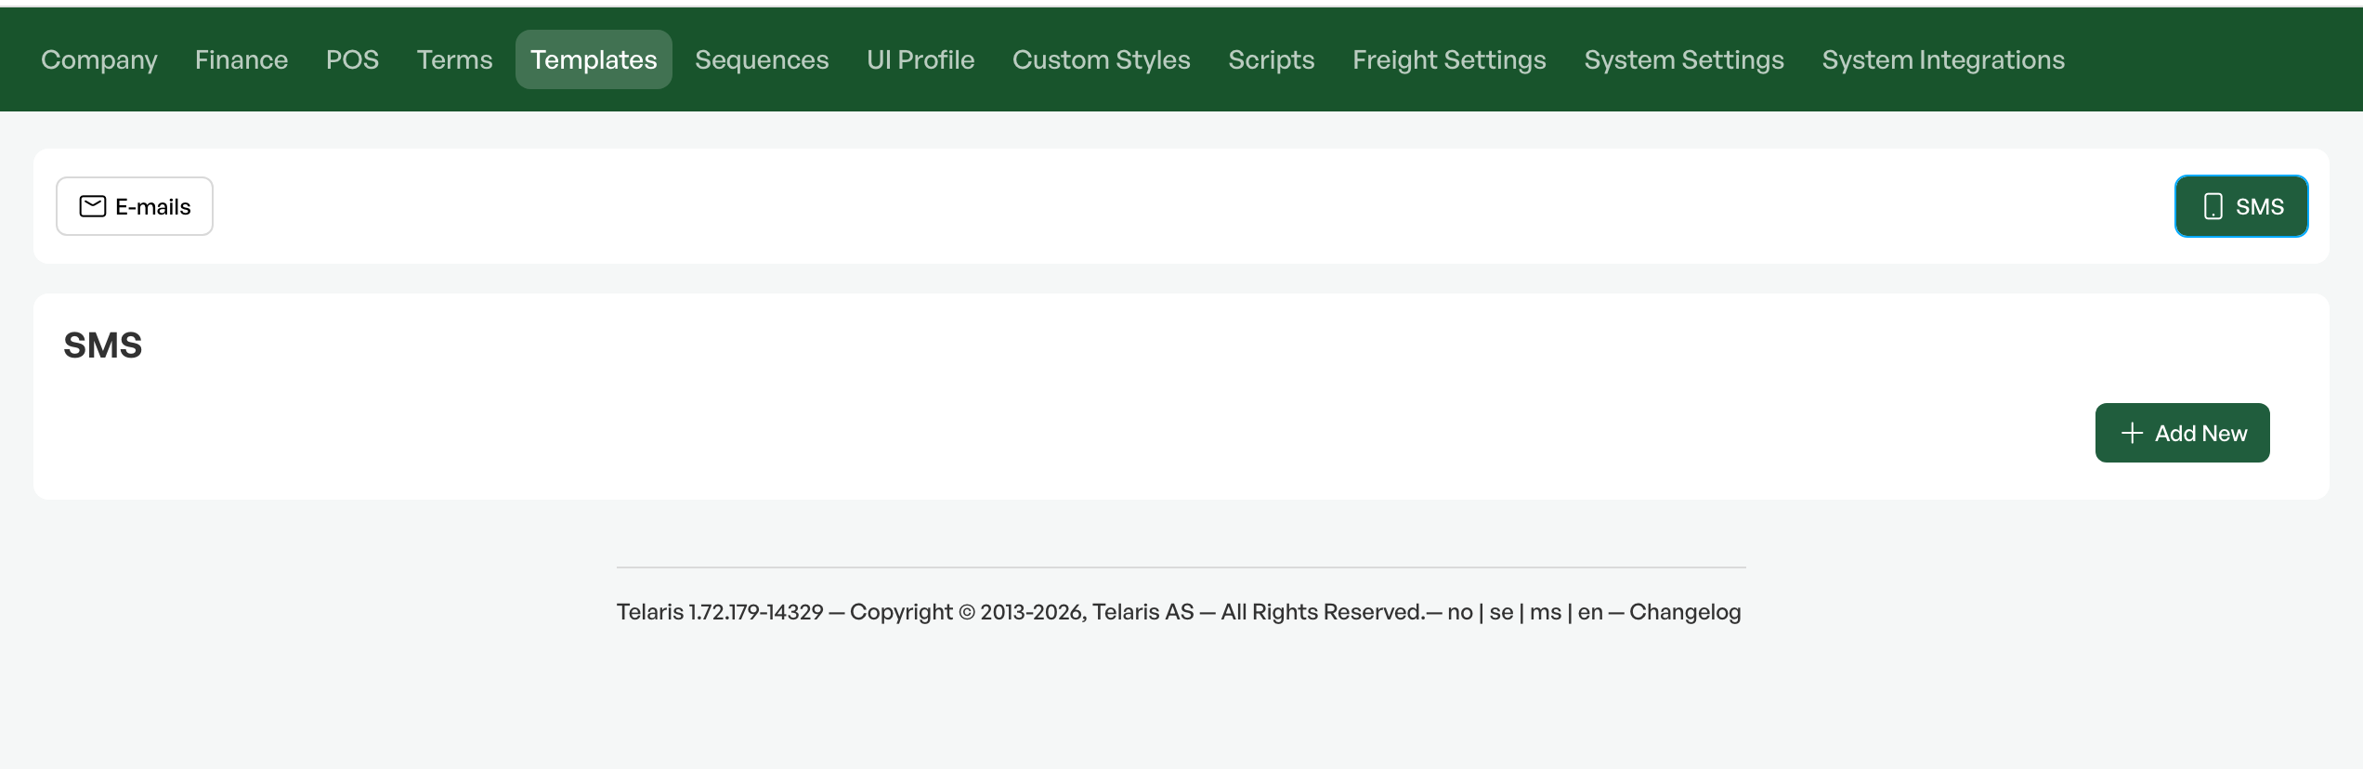
Task: Open Freight Settings tab
Action: (1449, 59)
